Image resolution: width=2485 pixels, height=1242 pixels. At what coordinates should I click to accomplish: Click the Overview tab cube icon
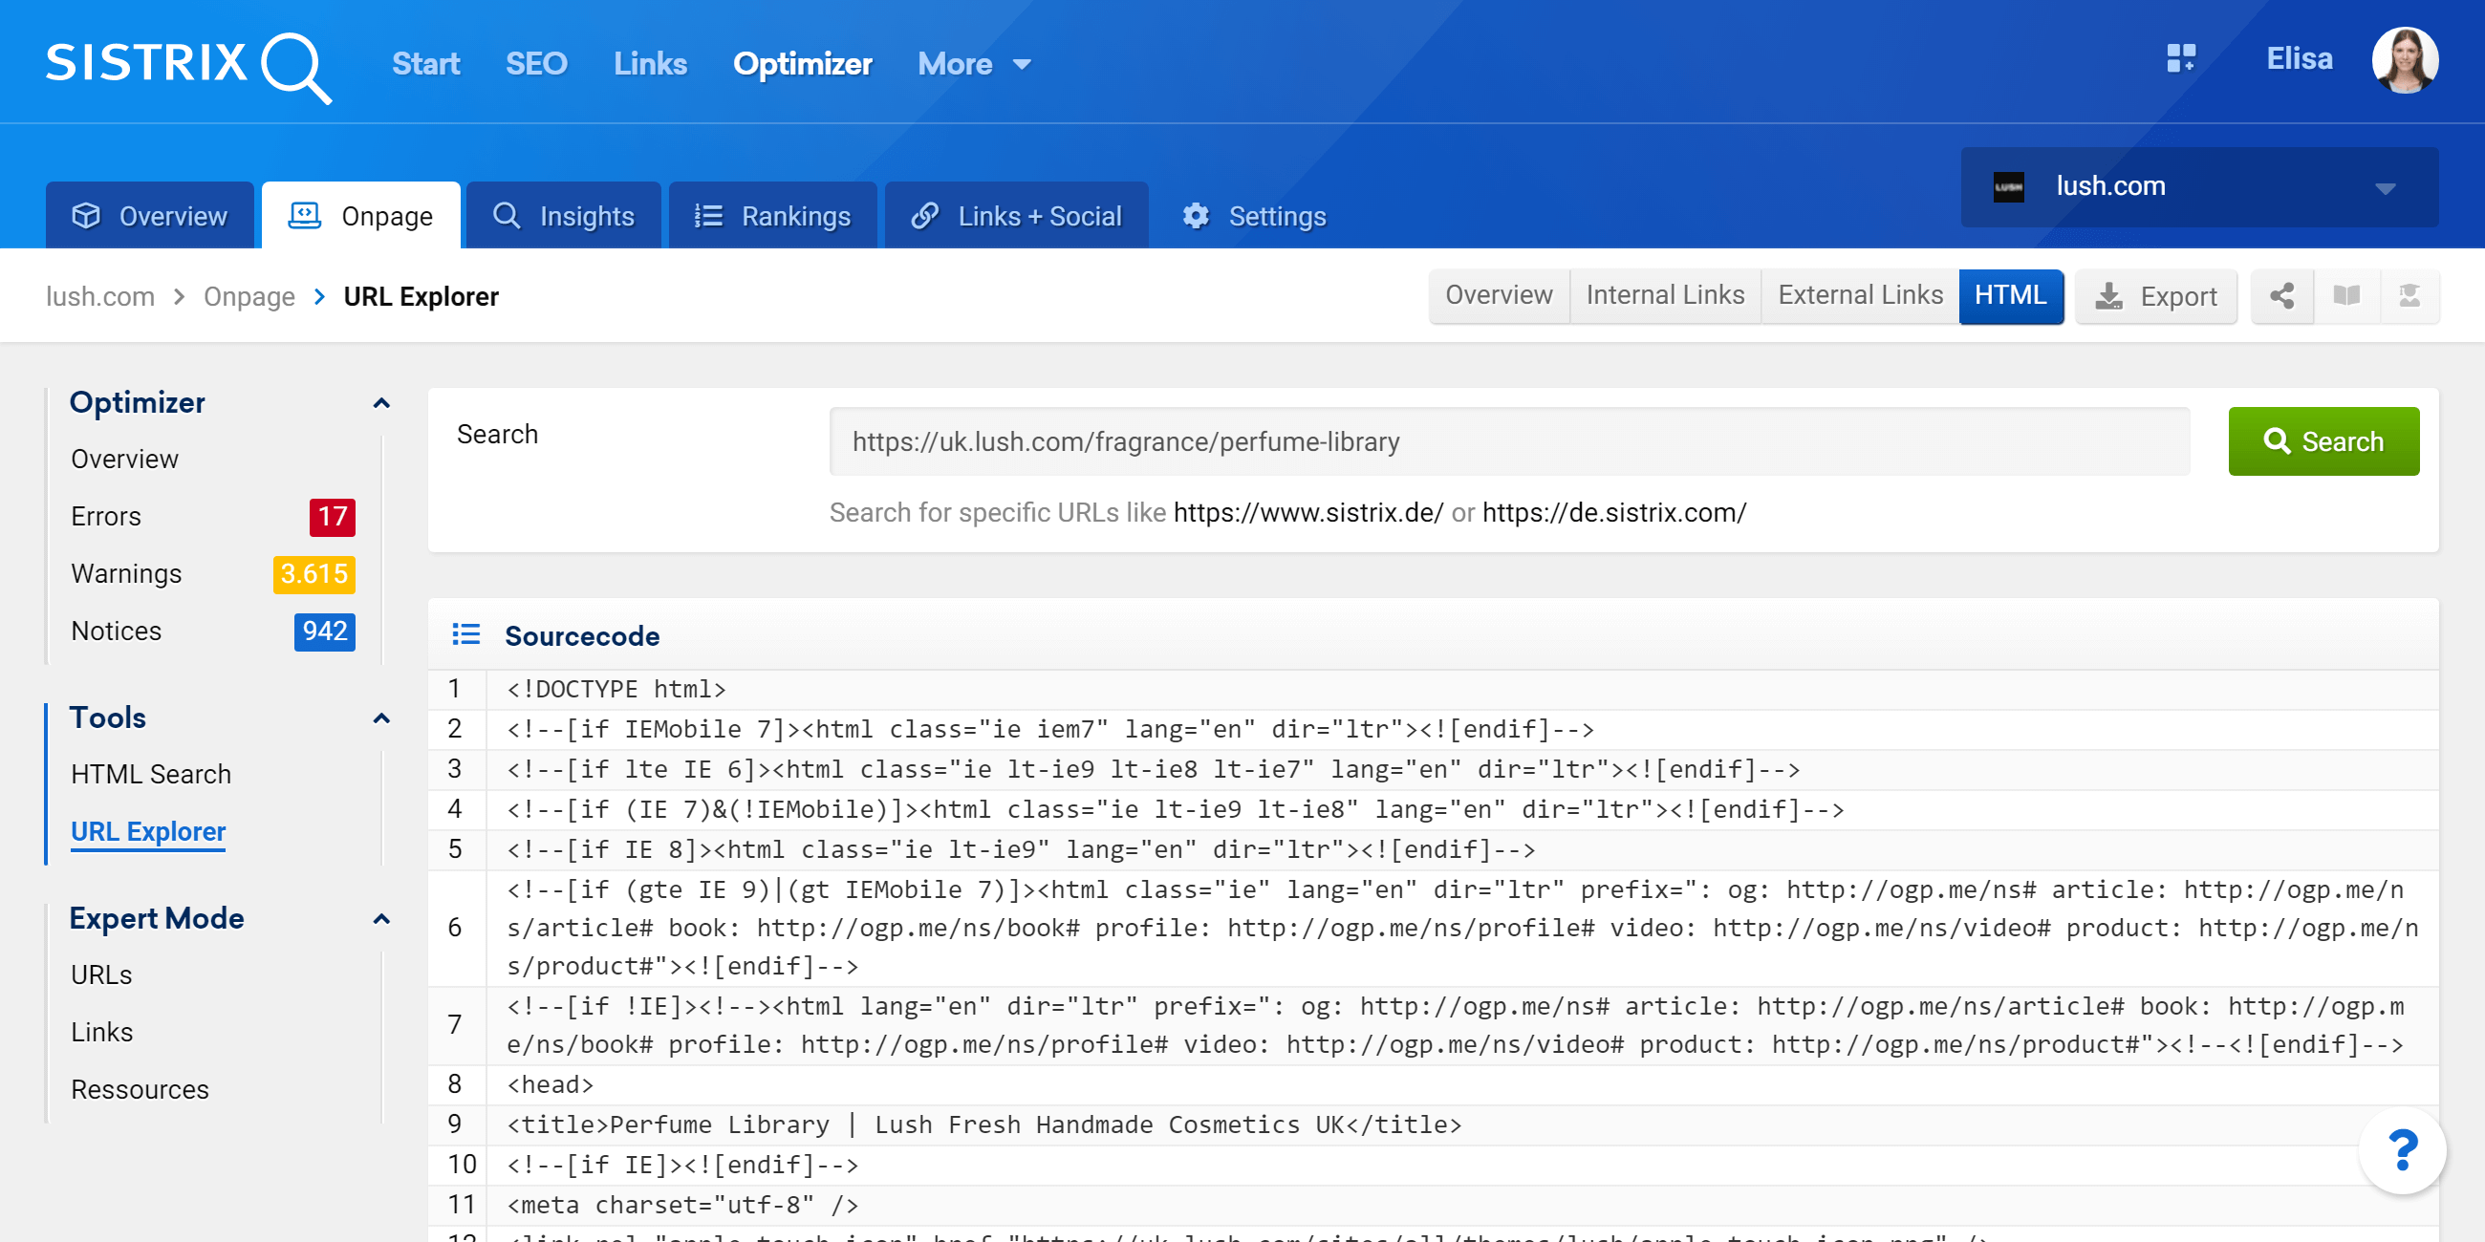[86, 215]
